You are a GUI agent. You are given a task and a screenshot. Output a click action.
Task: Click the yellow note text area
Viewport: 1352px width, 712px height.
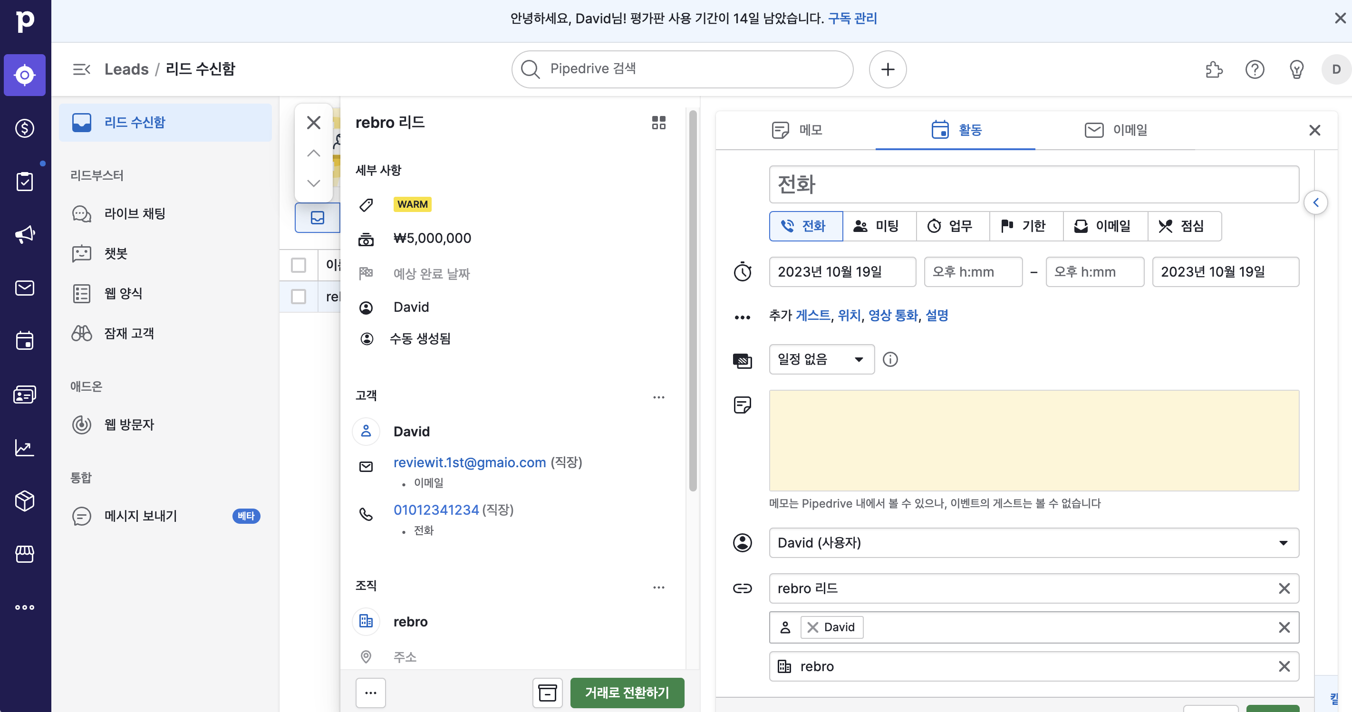click(1033, 440)
